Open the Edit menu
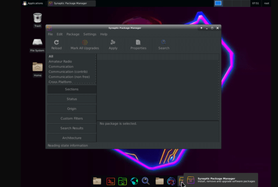The height and width of the screenshot is (187, 278). click(x=60, y=34)
